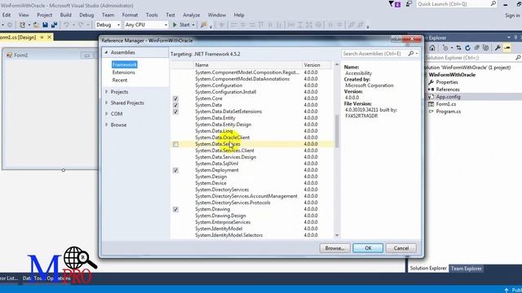Open Search Assemblies options dropdown arrow
The width and height of the screenshot is (522, 293).
417,54
